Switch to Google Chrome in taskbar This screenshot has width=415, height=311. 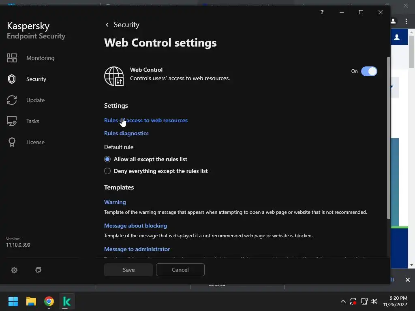[x=49, y=301]
